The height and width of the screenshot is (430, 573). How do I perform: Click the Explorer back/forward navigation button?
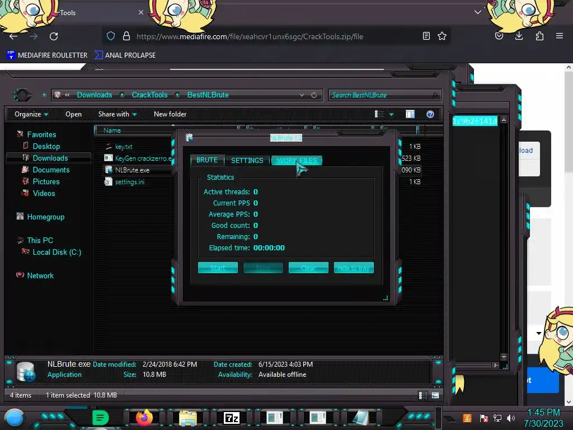point(22,95)
